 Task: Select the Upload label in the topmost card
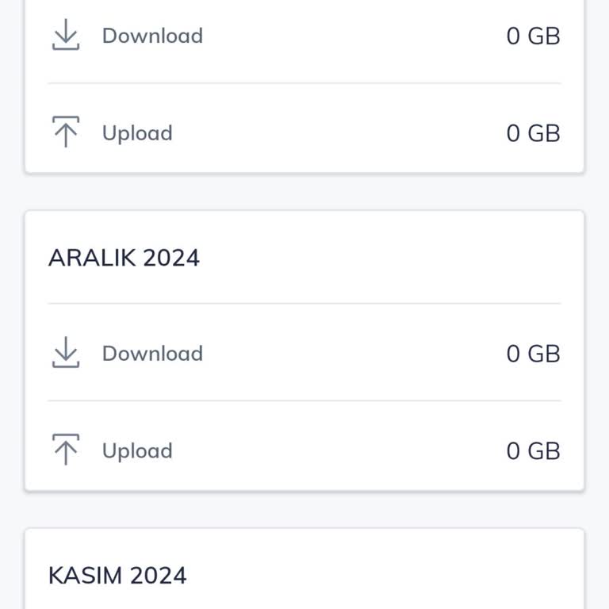coord(137,133)
